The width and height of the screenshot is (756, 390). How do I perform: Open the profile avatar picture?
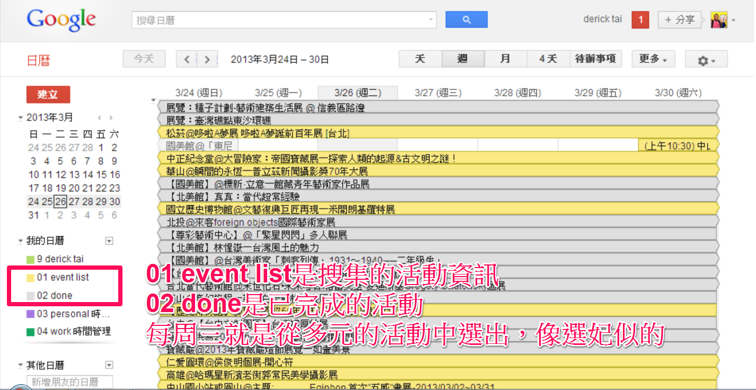[719, 20]
